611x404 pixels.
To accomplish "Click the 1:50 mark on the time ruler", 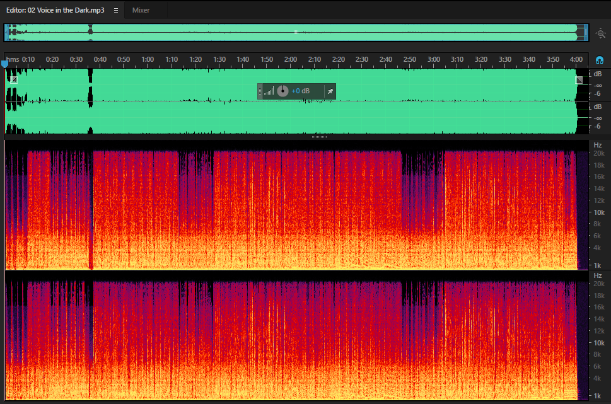I will (x=267, y=60).
